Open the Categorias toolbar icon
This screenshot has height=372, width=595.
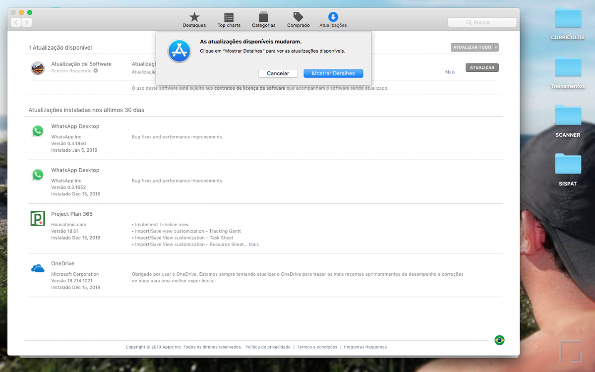pyautogui.click(x=263, y=17)
